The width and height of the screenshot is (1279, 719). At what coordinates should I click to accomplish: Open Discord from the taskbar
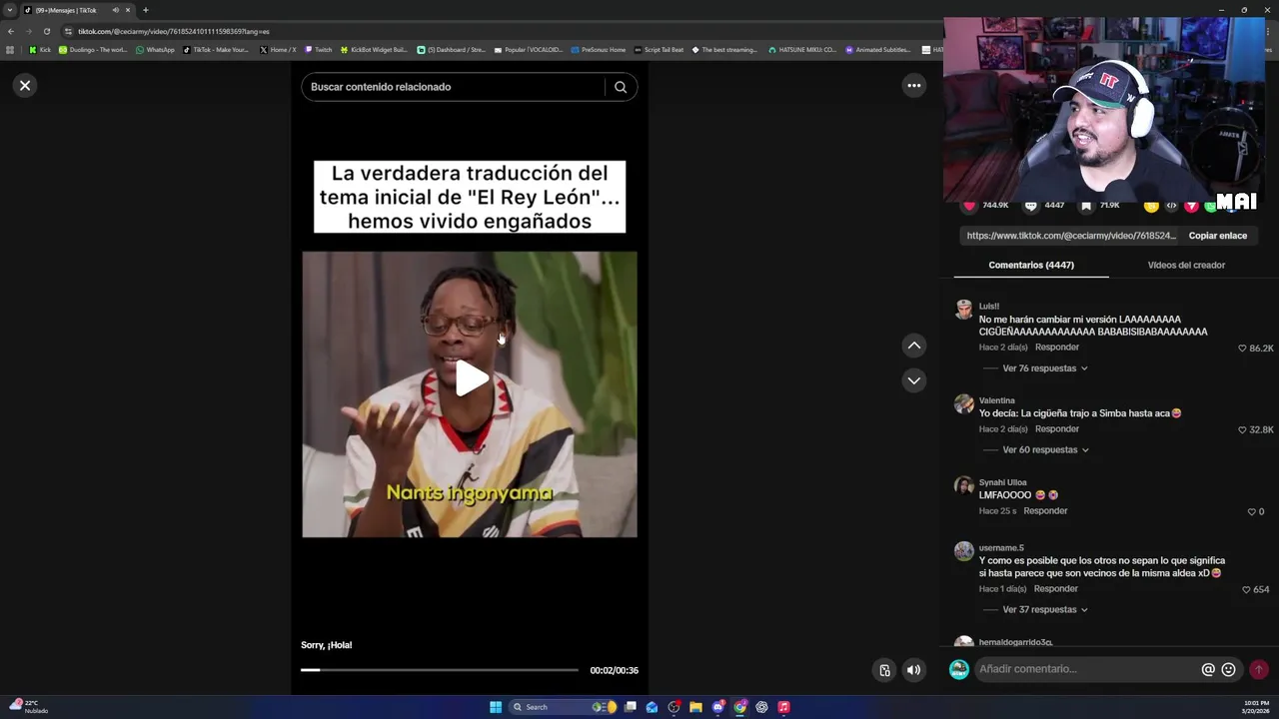pyautogui.click(x=717, y=707)
